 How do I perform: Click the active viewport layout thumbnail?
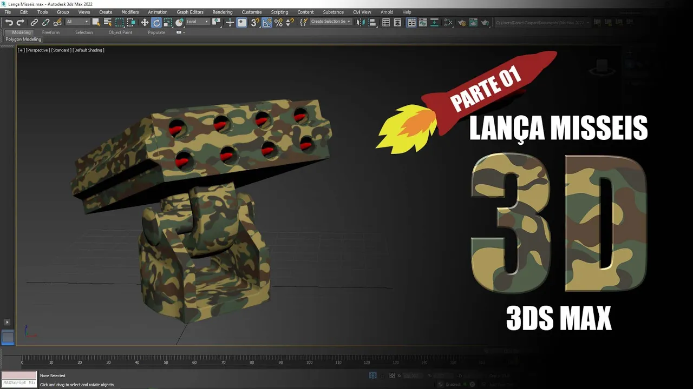(8, 338)
